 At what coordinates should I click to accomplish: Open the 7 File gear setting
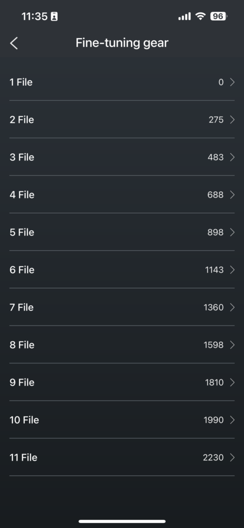coord(122,307)
